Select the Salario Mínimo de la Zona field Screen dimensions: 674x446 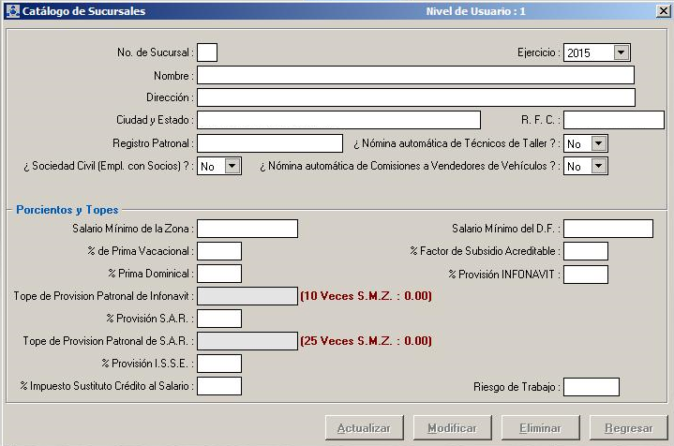tap(247, 229)
